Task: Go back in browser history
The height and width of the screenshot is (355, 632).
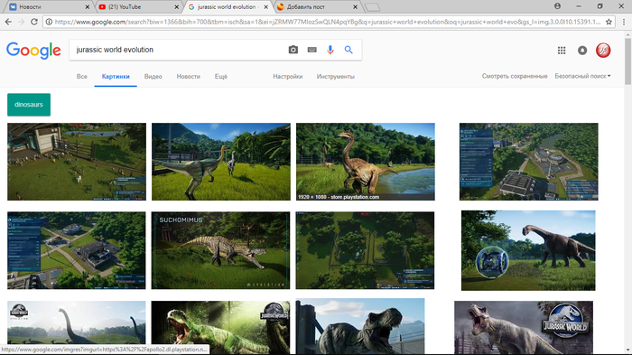Action: (x=8, y=22)
